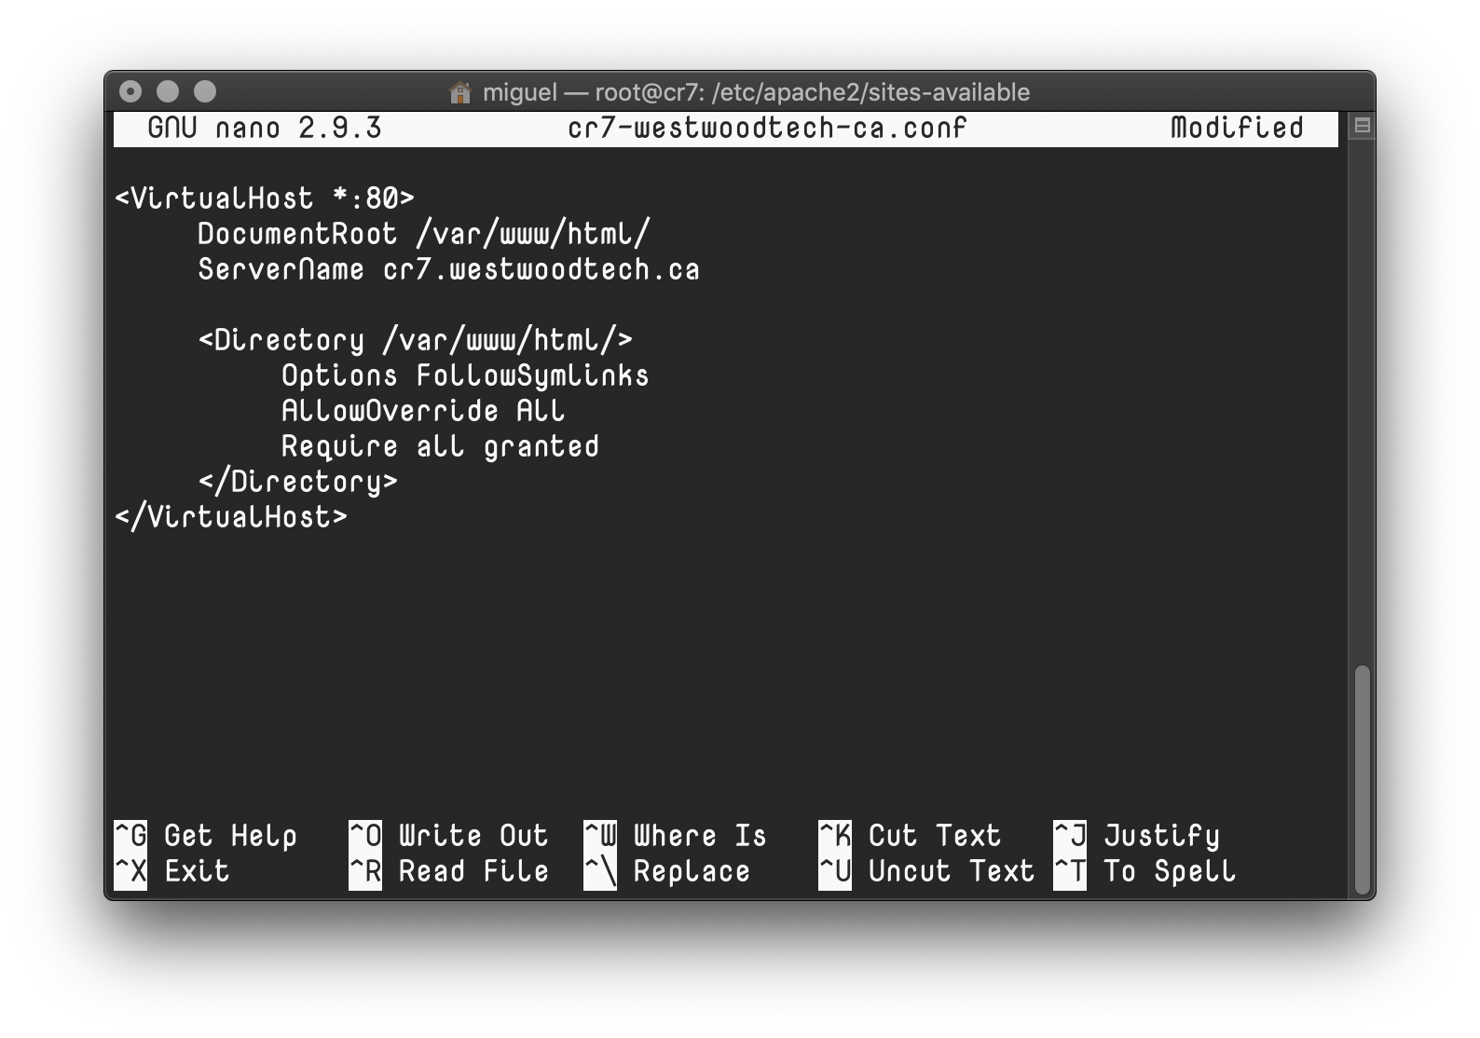Click the 'Modified' status text
The image size is (1480, 1038).
coord(1237,128)
